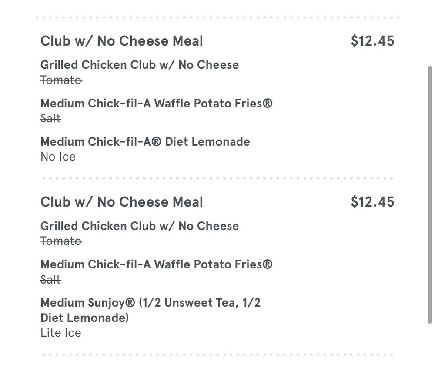Image resolution: width=435 pixels, height=368 pixels.
Task: Click the crossed-out Tomato in the first meal
Action: click(x=61, y=80)
